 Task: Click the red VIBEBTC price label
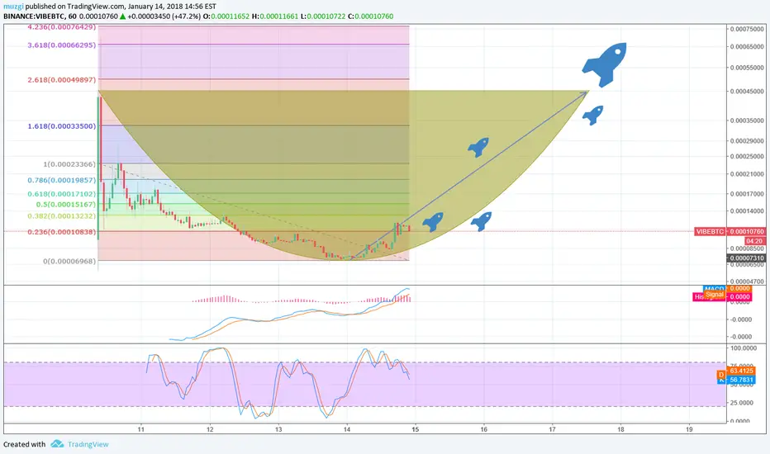point(710,231)
